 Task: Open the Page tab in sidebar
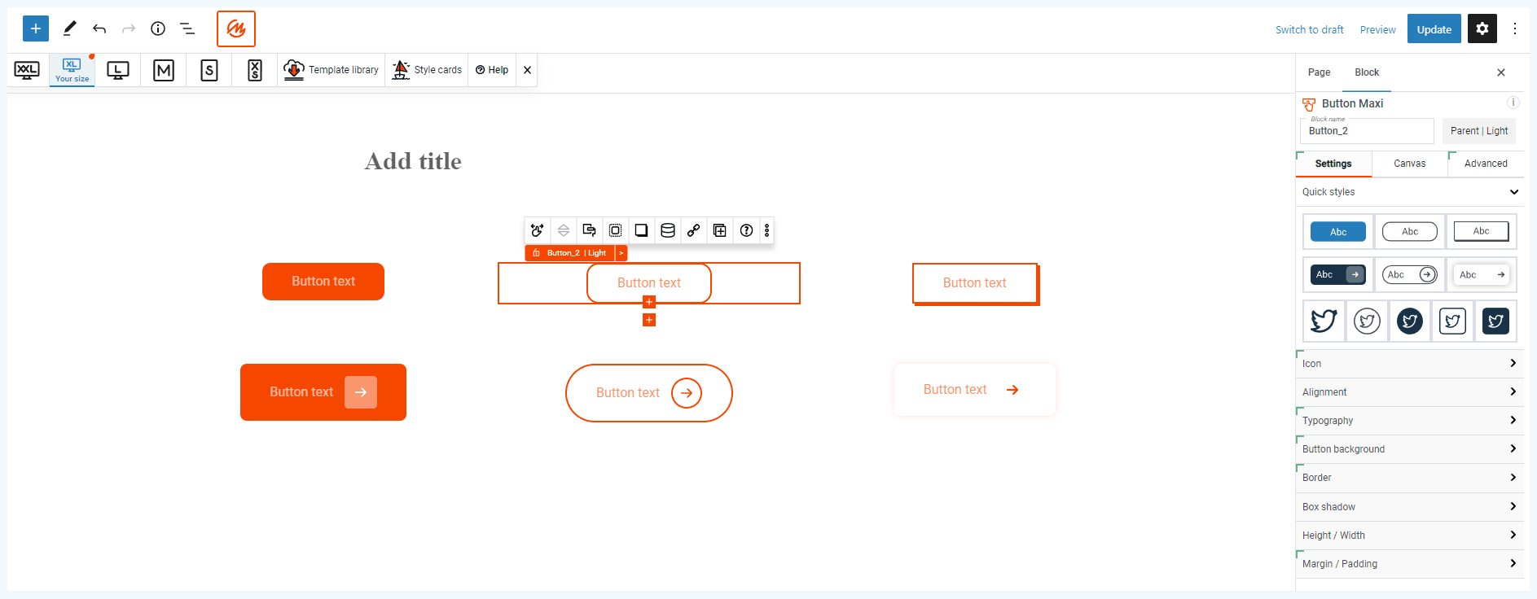click(1319, 72)
